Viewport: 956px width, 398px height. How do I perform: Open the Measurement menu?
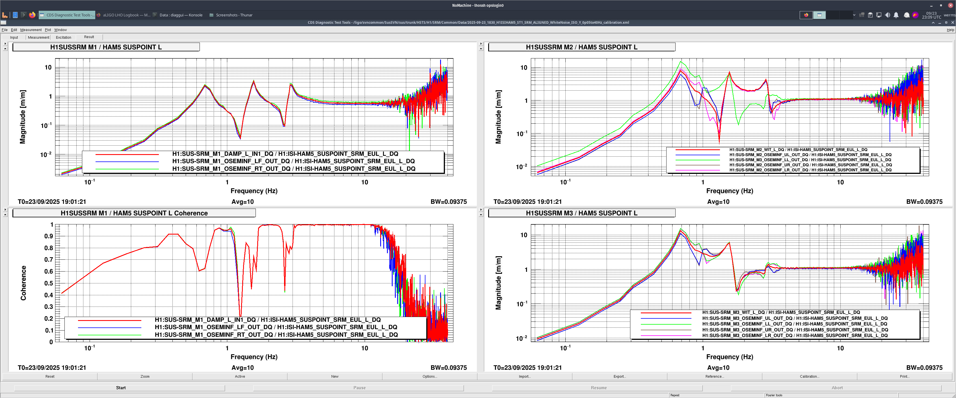[x=31, y=30]
